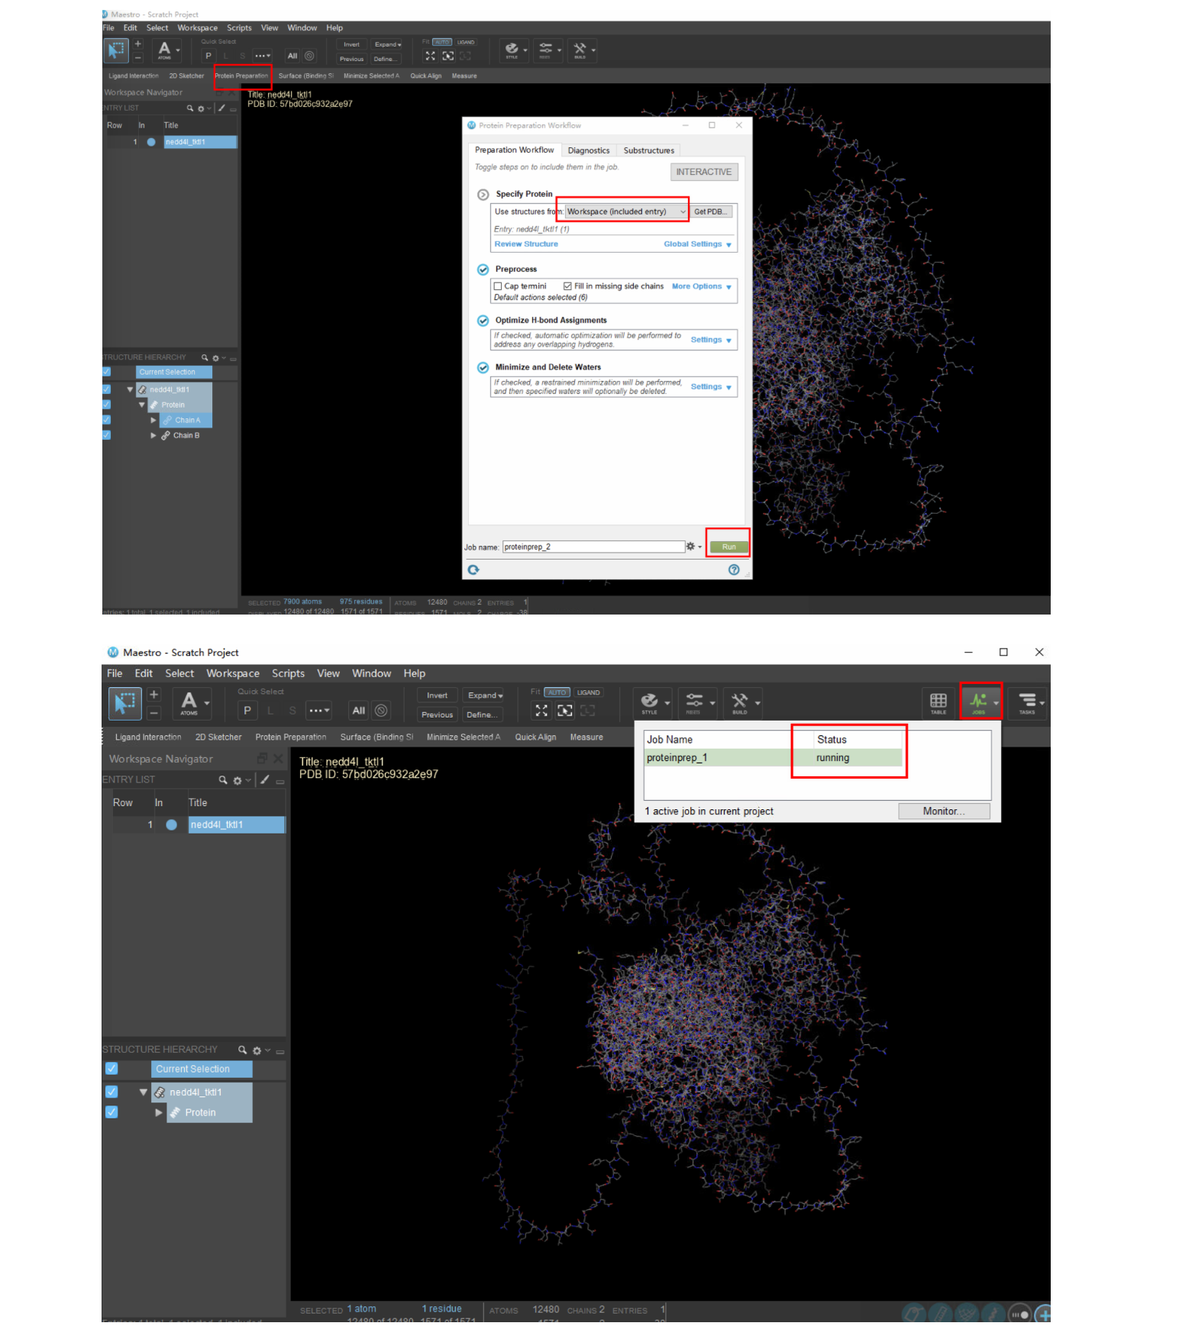Toggle Optimize H-bond Assignments step checkmark
This screenshot has height=1339, width=1179.
483,321
